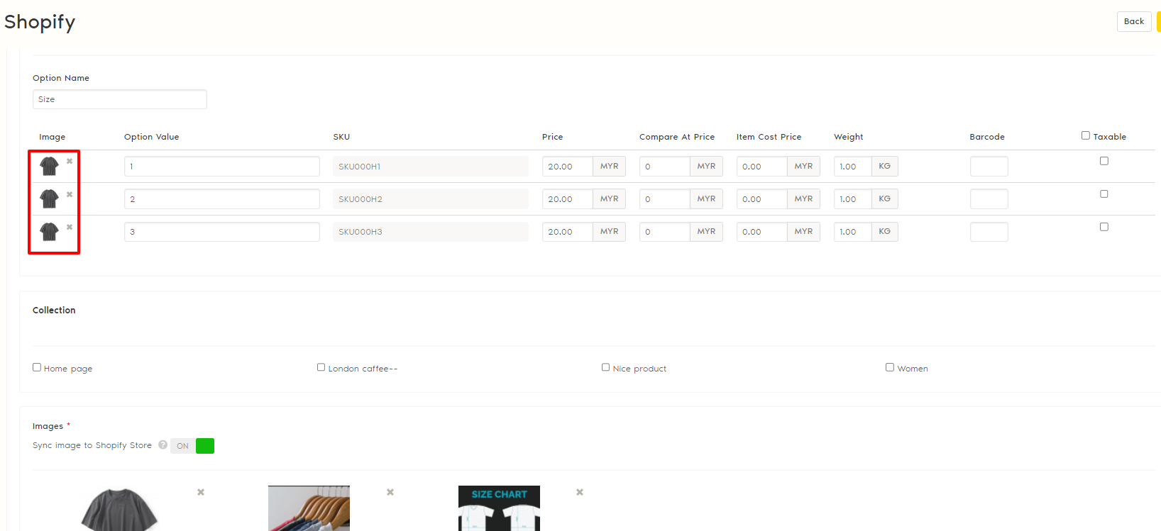The width and height of the screenshot is (1161, 531).
Task: Click the SKU000H1 SKU field
Action: pos(431,167)
